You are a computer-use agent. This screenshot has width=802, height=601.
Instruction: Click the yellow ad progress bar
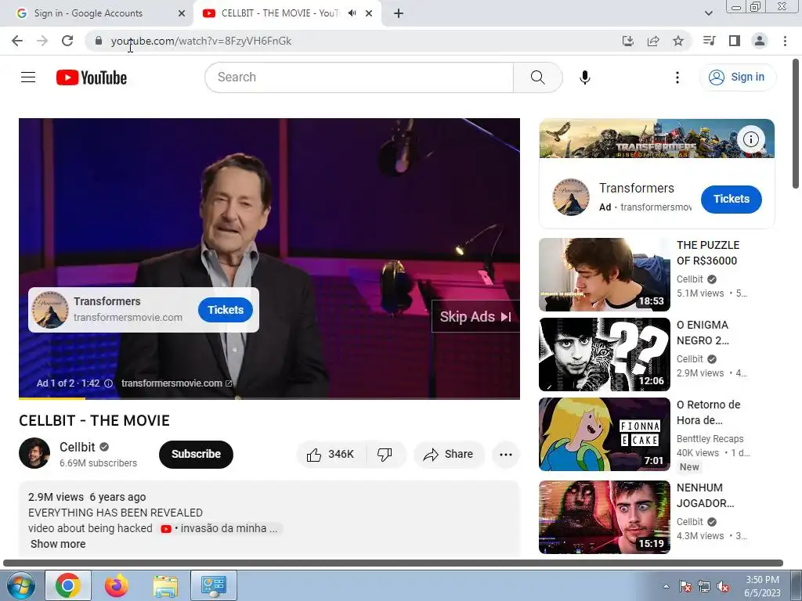[x=52, y=398]
